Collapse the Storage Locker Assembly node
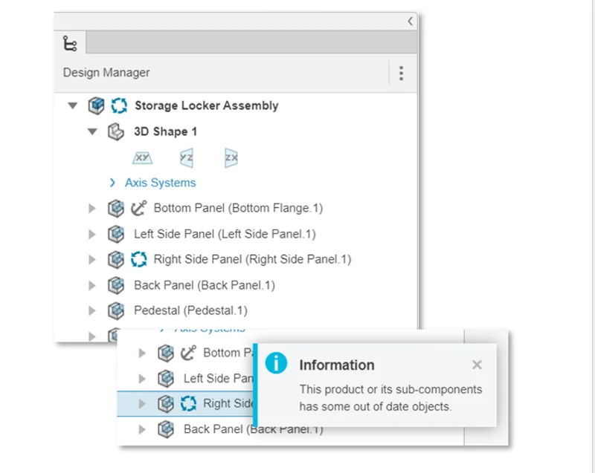Screen dimensions: 595x473 click(x=72, y=105)
